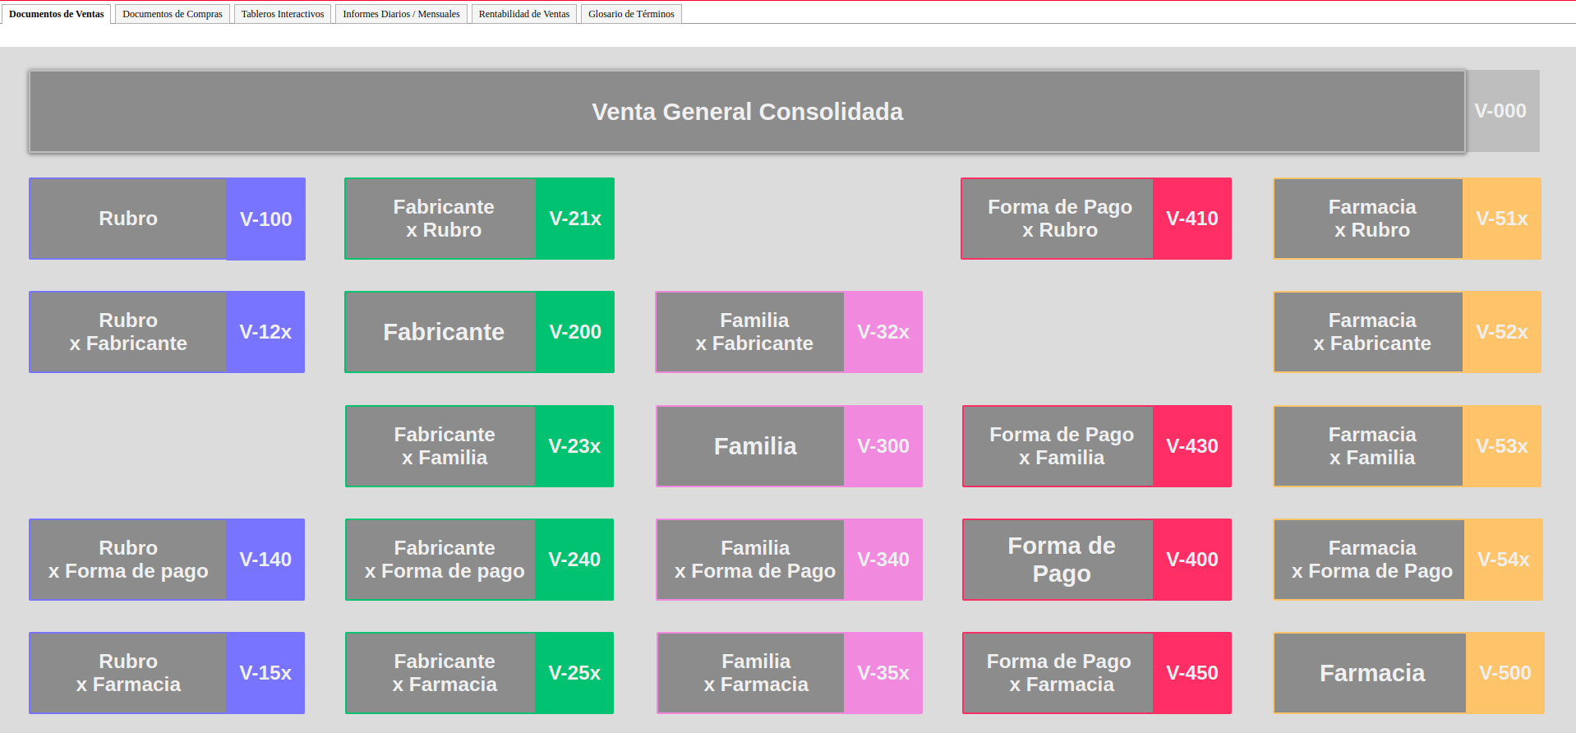
Task: Switch to Tableros Interactivos tab
Action: [x=283, y=14]
